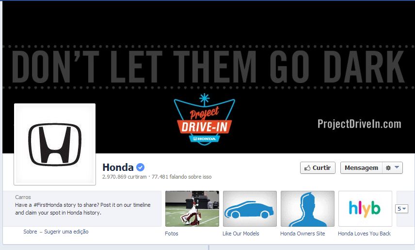415x250 pixels.
Task: Click the Project Drive-In badge logo
Action: (x=204, y=120)
